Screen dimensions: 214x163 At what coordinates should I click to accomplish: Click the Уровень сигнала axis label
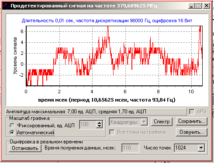point(15,56)
